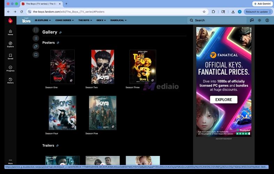Viewport: 274px width, 174px height.
Task: Expand page to full width icon
Action: tap(36, 30)
